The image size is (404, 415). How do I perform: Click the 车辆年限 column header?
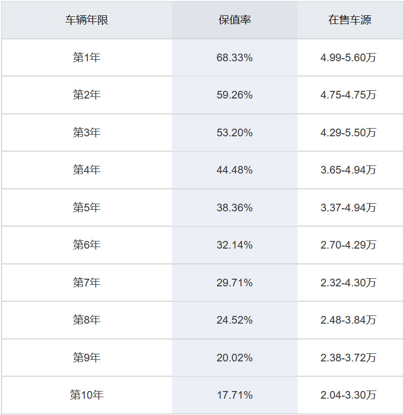click(x=86, y=20)
